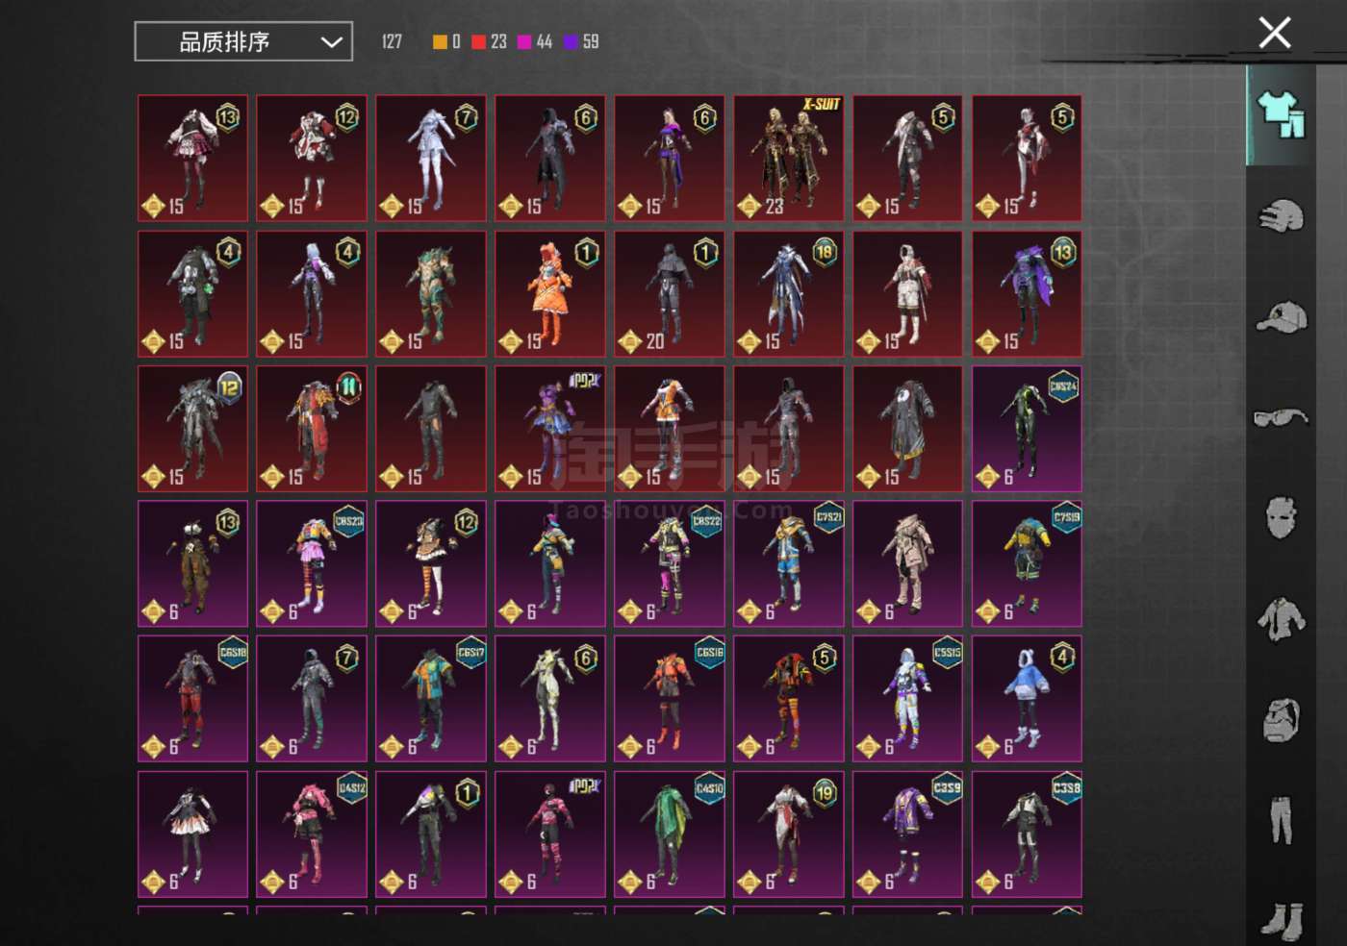Select the C4S12 outfit card
Viewport: 1347px width, 946px height.
312,834
